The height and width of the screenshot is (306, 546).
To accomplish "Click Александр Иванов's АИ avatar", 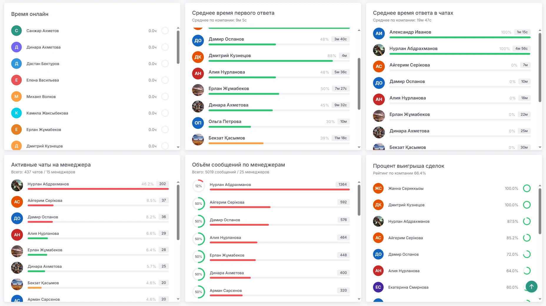I will pyautogui.click(x=379, y=34).
